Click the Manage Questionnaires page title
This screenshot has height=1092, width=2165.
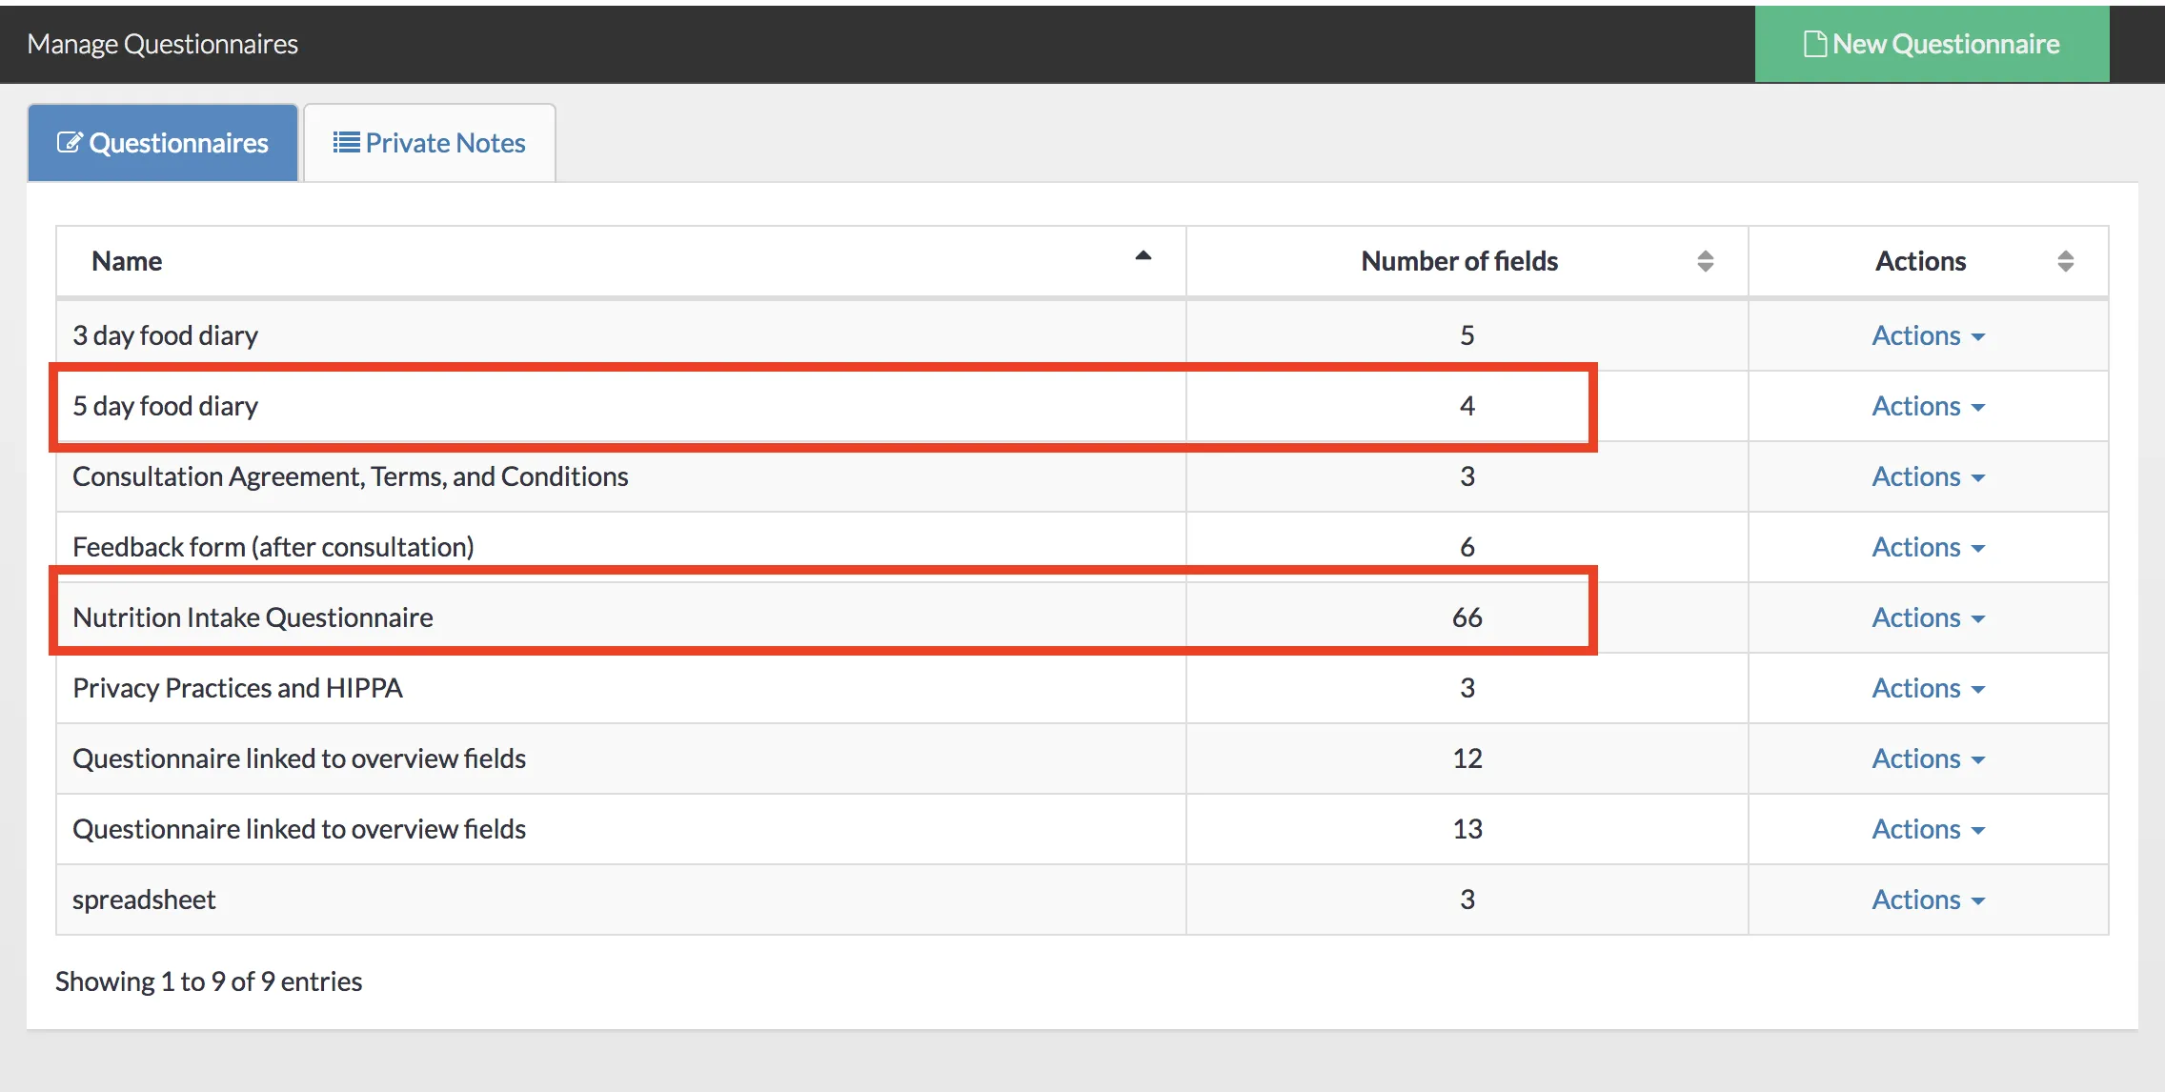click(163, 44)
